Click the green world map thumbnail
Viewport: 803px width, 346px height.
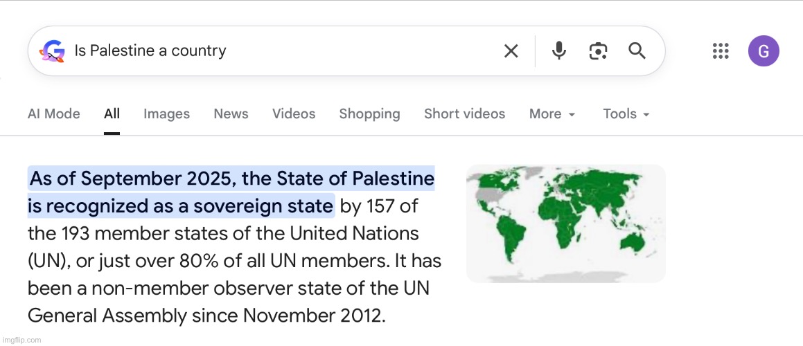tap(565, 224)
